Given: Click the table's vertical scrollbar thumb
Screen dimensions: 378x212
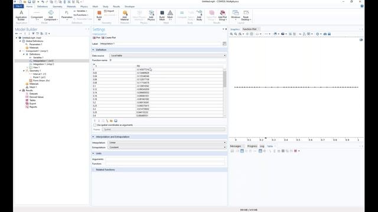Looking at the screenshot, I should [224, 79].
